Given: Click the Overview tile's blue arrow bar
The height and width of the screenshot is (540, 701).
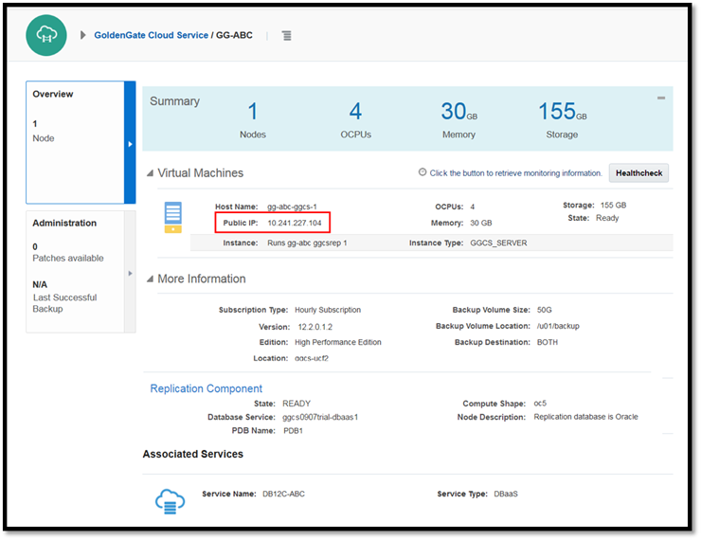Looking at the screenshot, I should pos(130,143).
